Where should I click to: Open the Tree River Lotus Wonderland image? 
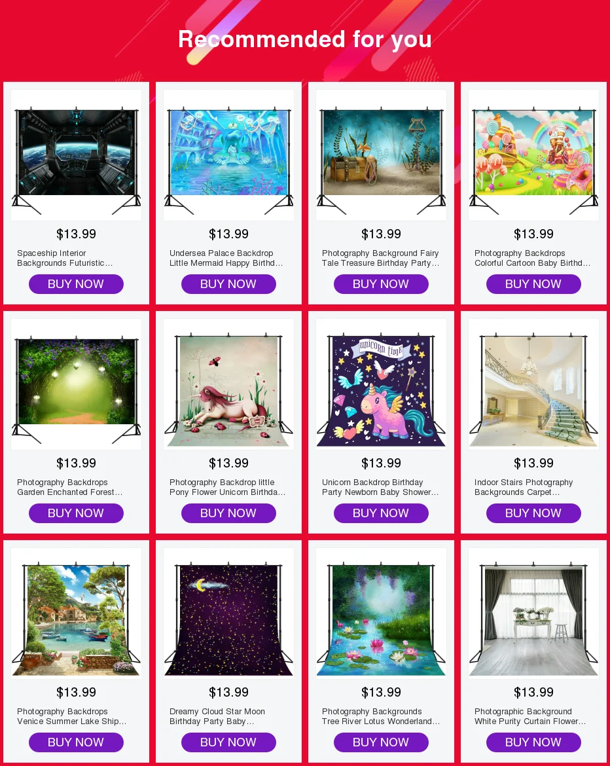pyautogui.click(x=381, y=613)
